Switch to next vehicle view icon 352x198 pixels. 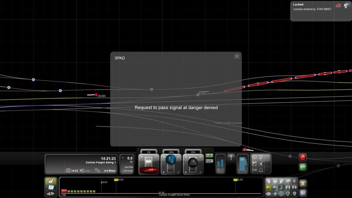pos(294,187)
